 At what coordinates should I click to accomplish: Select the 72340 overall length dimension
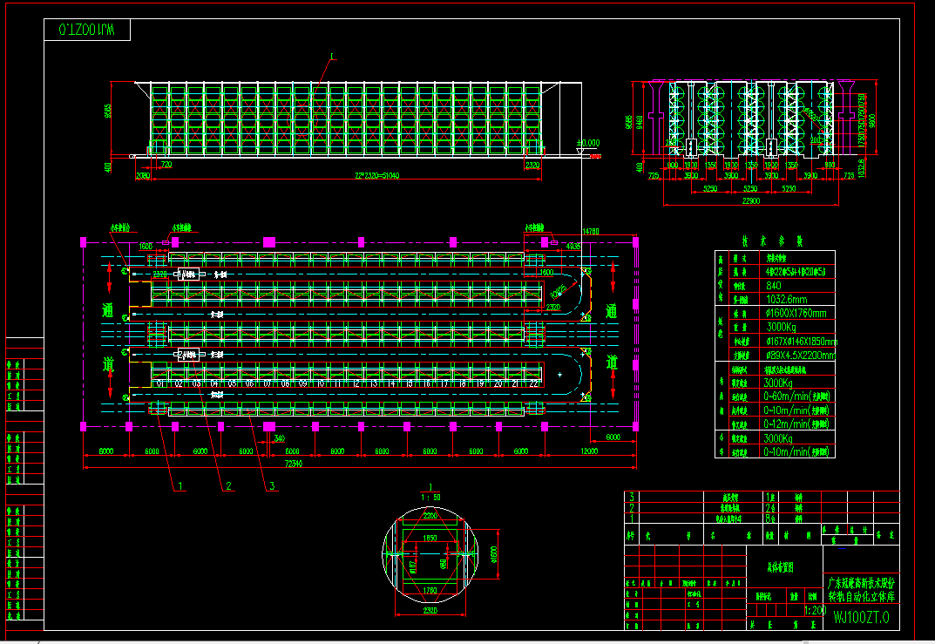294,464
